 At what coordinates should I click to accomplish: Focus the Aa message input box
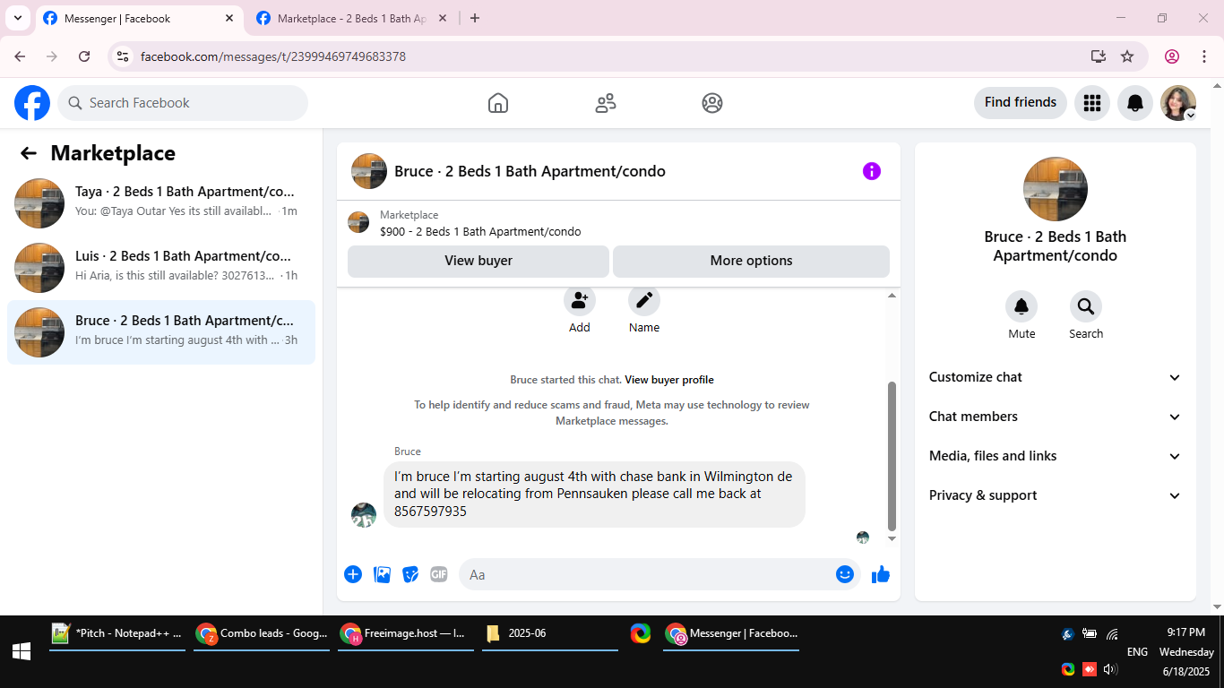click(x=659, y=574)
